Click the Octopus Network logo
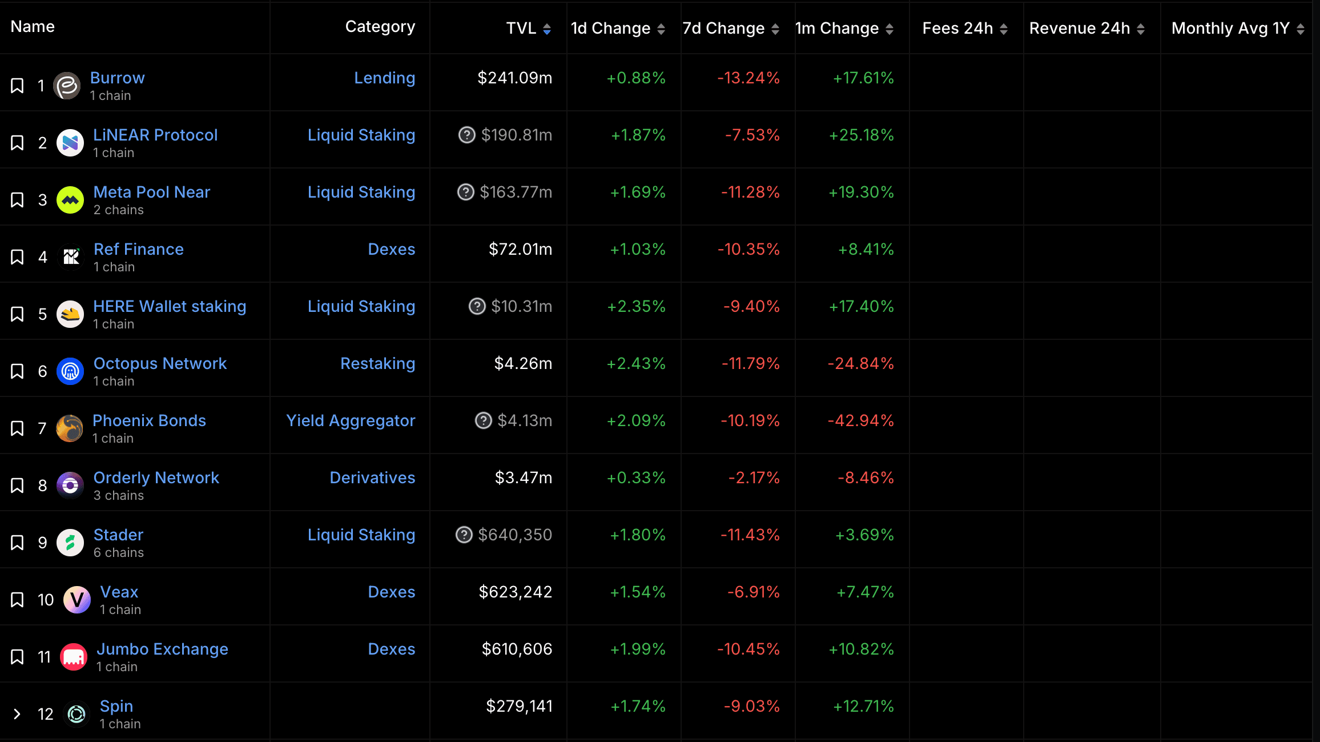 tap(70, 371)
